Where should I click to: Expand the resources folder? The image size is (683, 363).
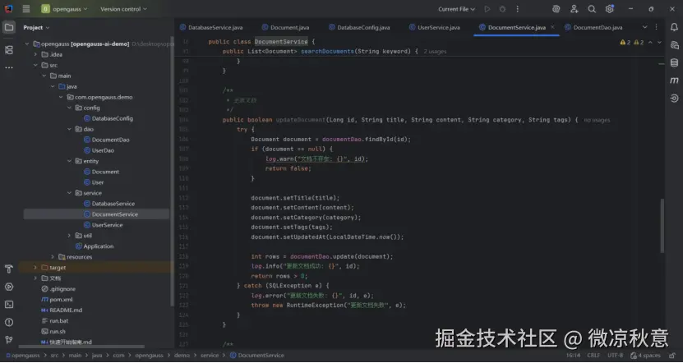(x=53, y=257)
